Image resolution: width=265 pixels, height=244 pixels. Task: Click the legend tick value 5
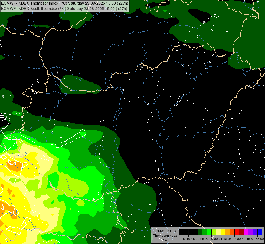point(184,239)
